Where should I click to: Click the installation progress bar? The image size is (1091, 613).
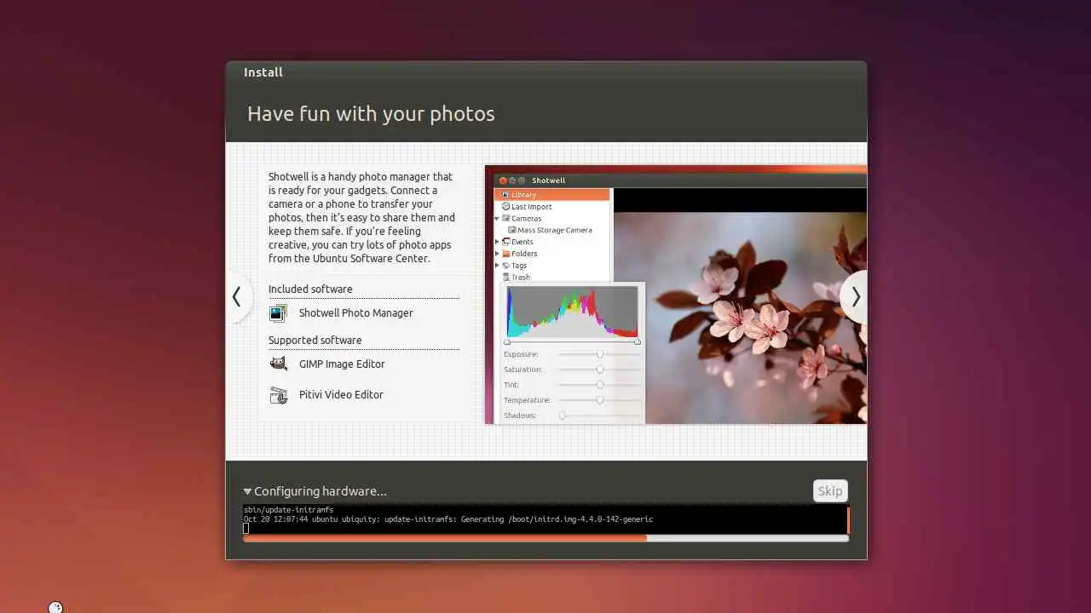(545, 538)
